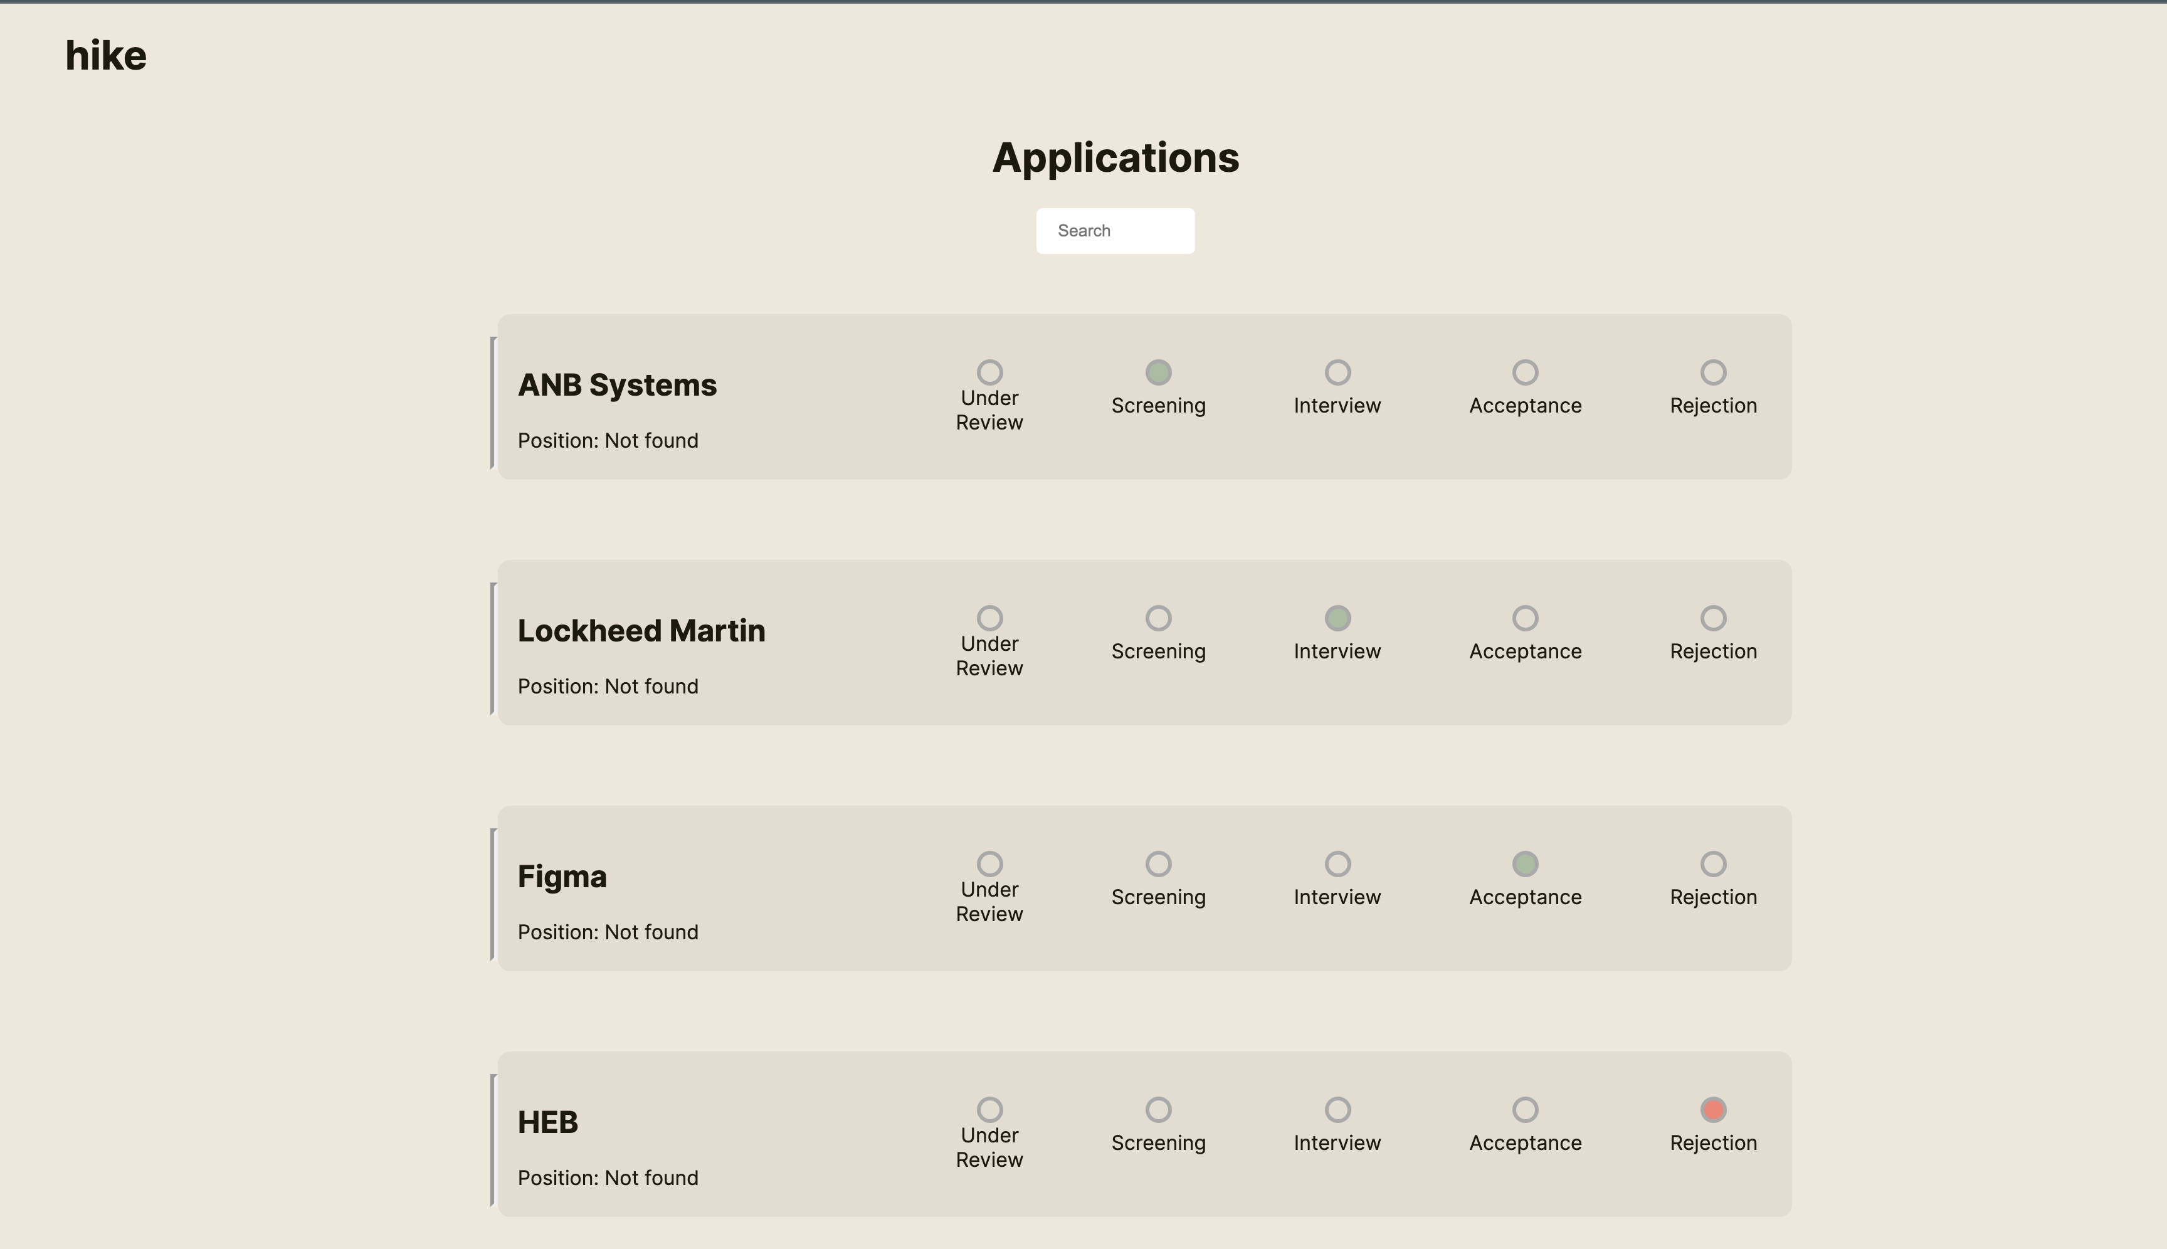Select Screening for Lockheed Martin
Screen dimensions: 2167x1249
[x=1158, y=618]
